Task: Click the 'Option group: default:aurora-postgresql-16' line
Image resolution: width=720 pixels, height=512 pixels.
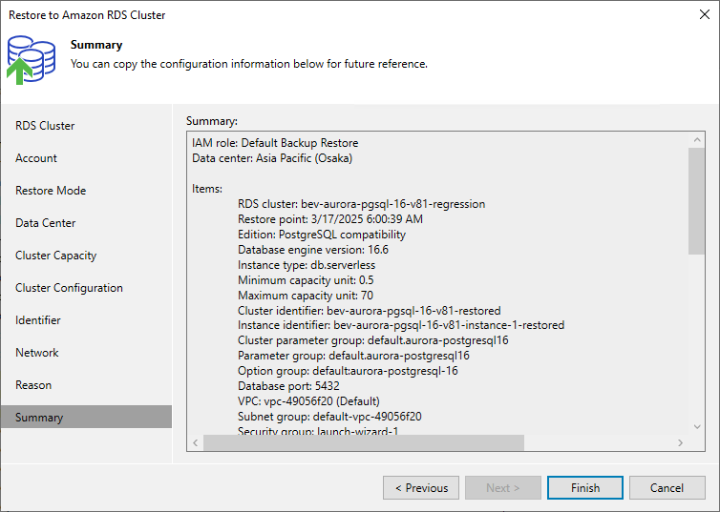Action: (348, 371)
